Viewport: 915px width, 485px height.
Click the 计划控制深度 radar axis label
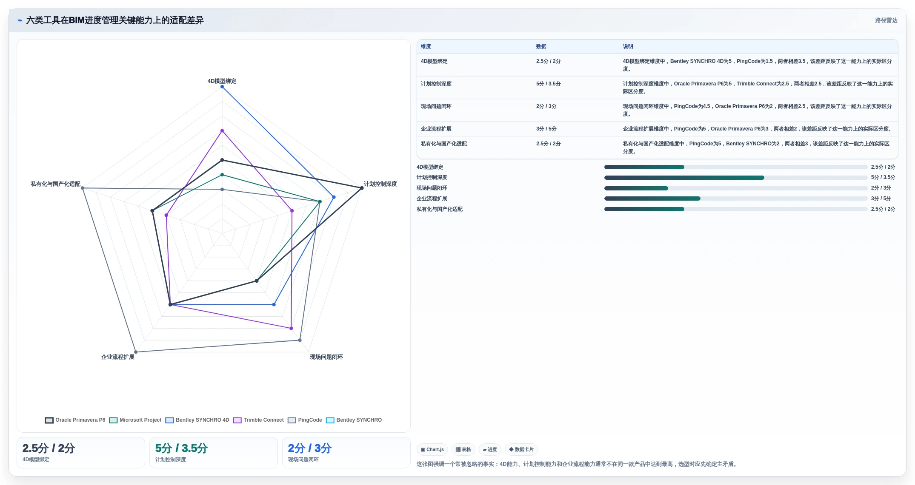click(x=380, y=184)
